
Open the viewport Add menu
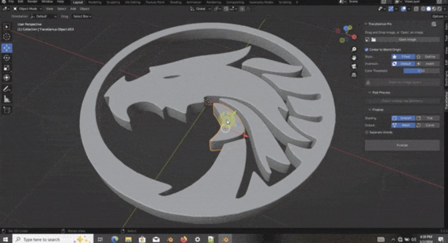click(73, 9)
